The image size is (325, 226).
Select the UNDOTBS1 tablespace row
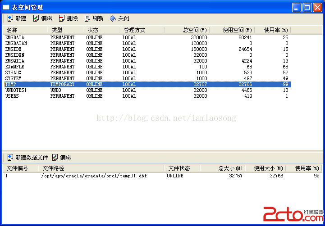click(147, 90)
